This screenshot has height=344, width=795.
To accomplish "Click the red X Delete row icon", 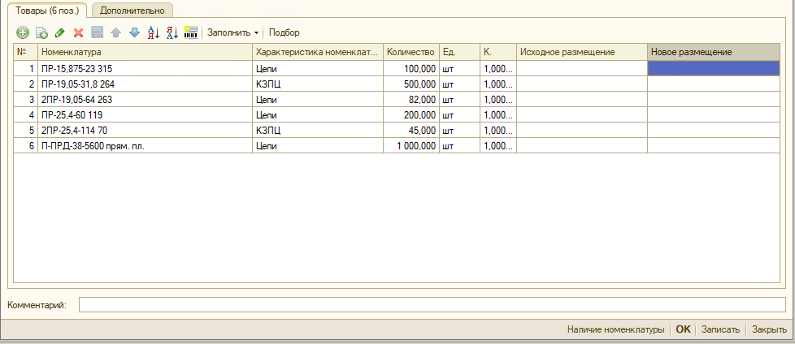I will pyautogui.click(x=78, y=33).
